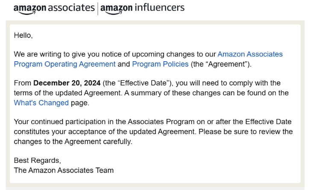Screen dimensions: 310x190
Task: Click the smile arrow under the Associates logo
Action: [x=27, y=13]
